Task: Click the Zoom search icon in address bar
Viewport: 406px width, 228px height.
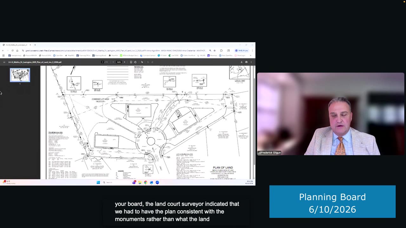Action: [210, 51]
